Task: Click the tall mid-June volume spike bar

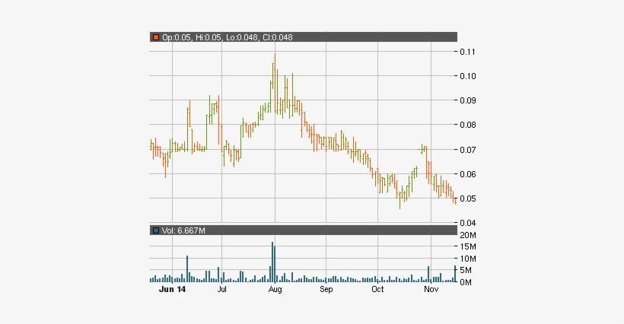Action: pyautogui.click(x=187, y=269)
